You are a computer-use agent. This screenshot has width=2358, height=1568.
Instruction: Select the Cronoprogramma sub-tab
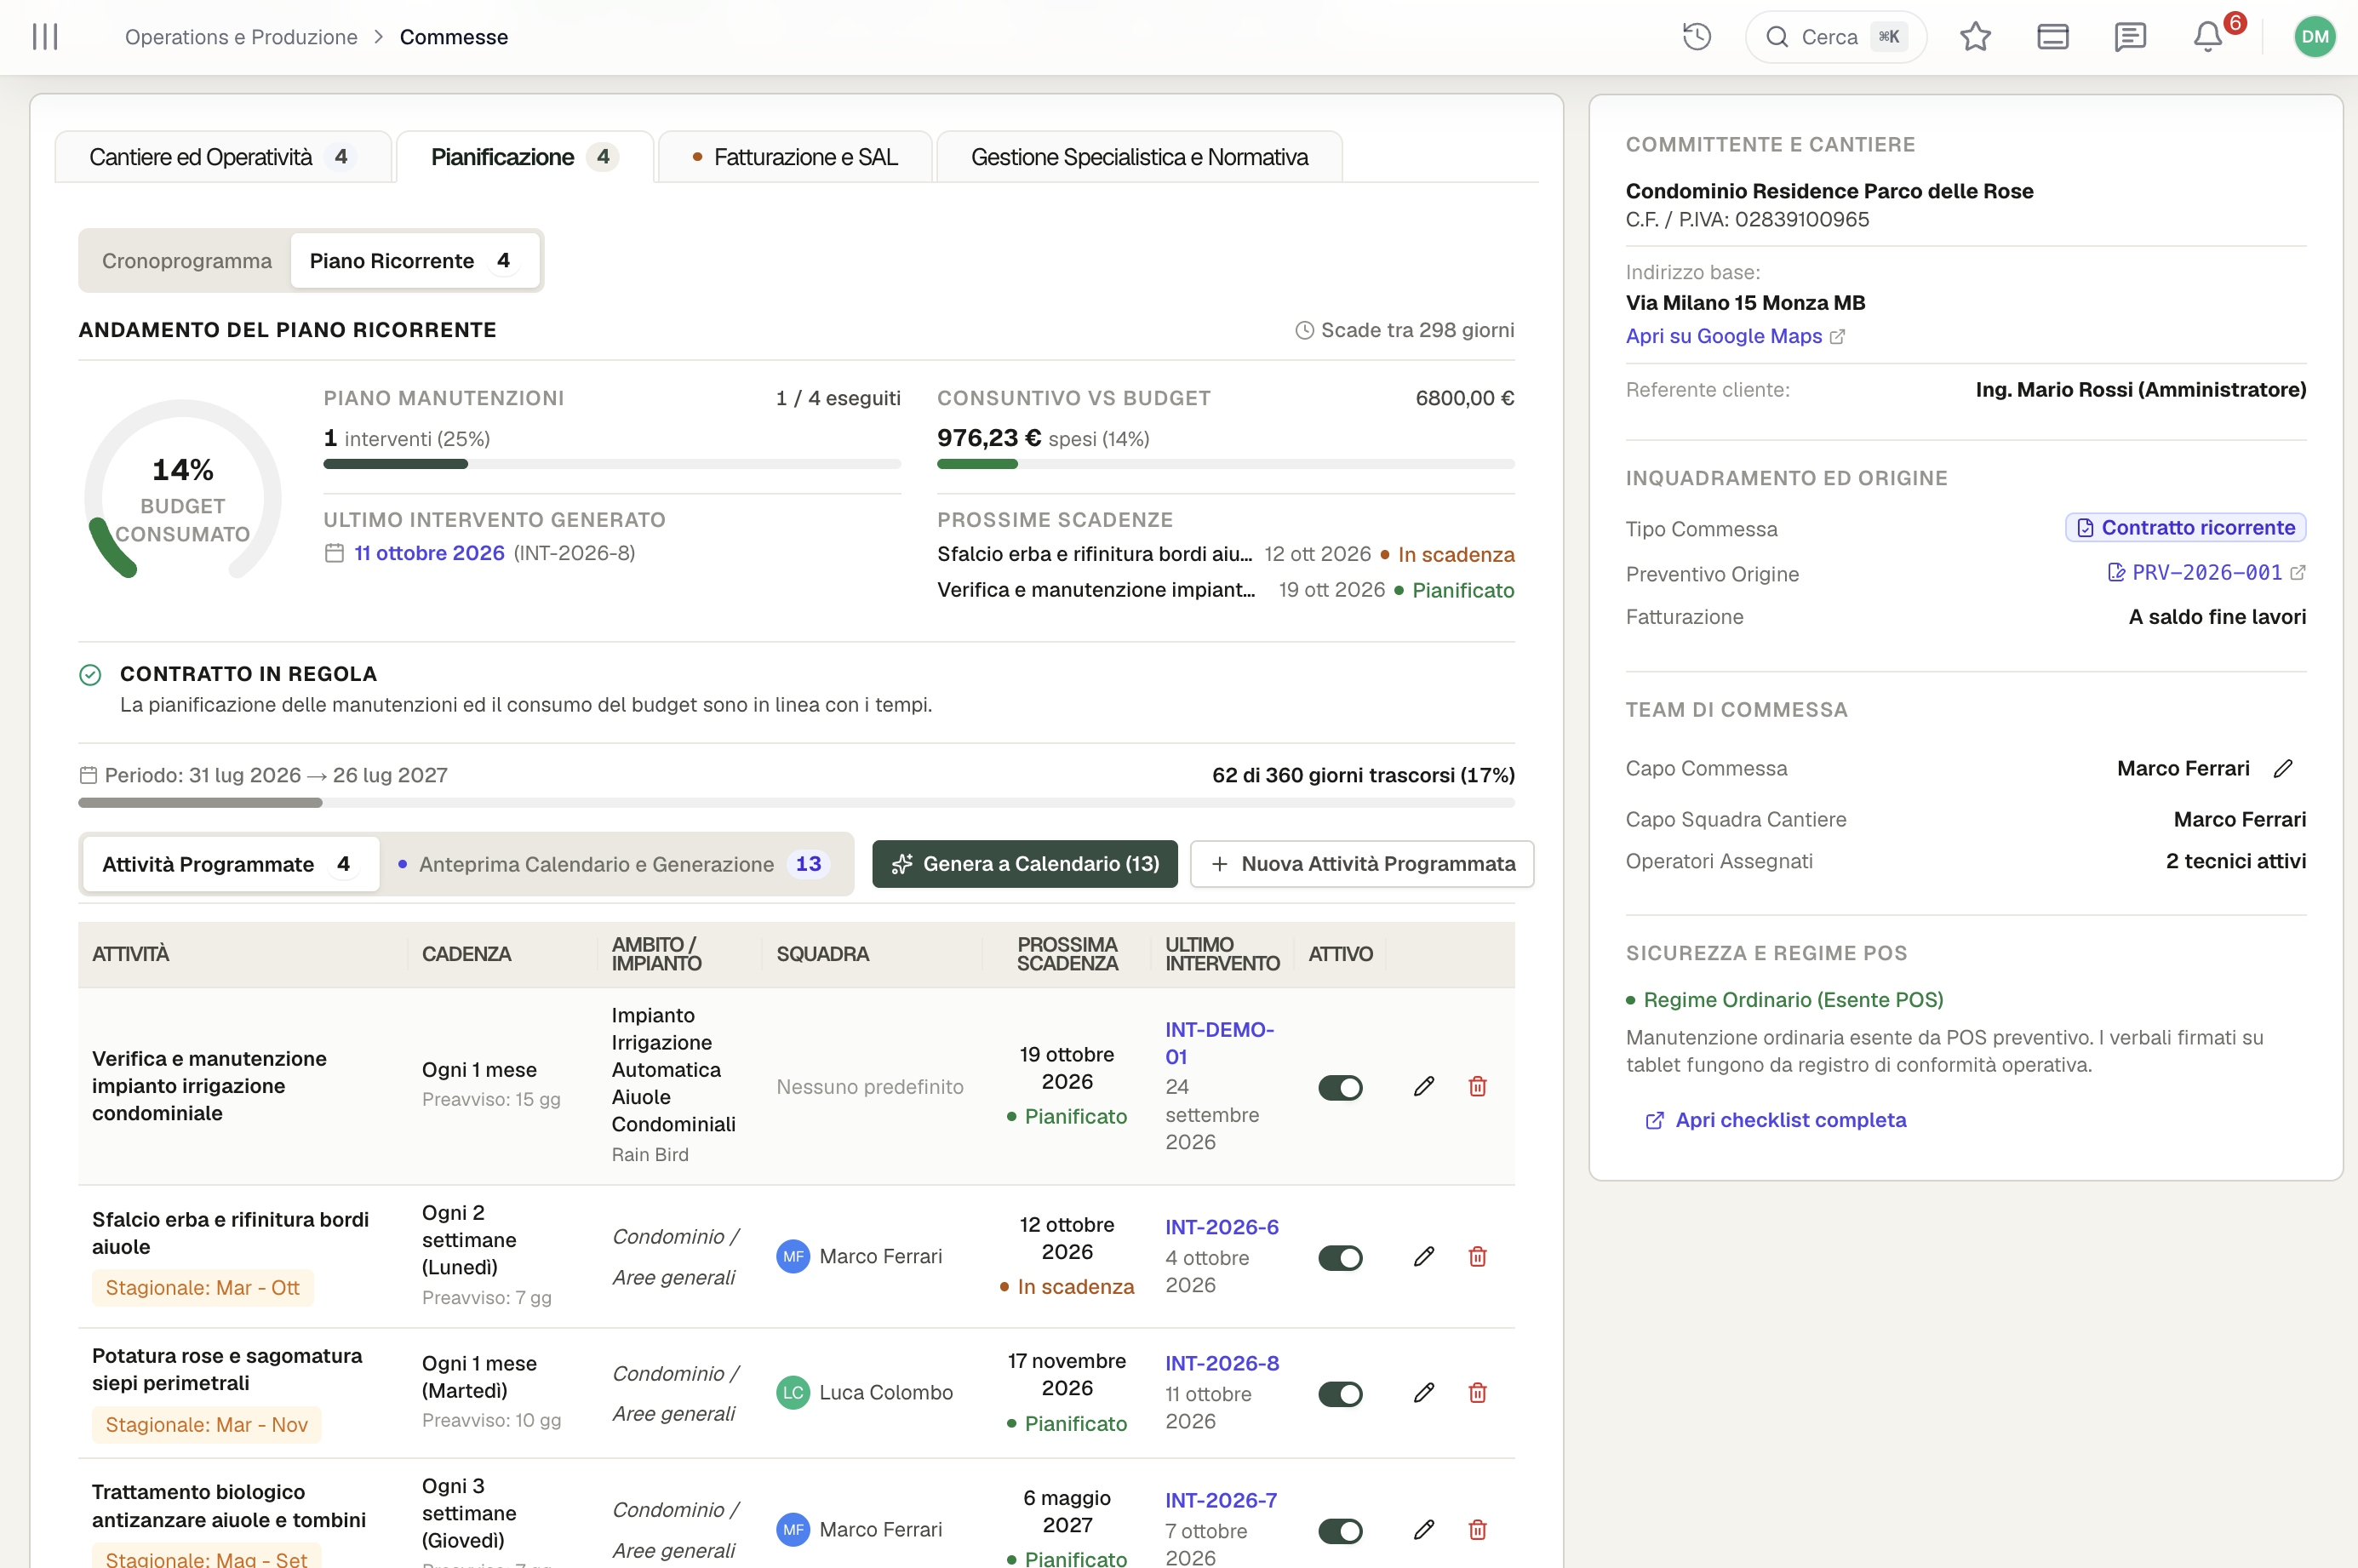pos(187,261)
